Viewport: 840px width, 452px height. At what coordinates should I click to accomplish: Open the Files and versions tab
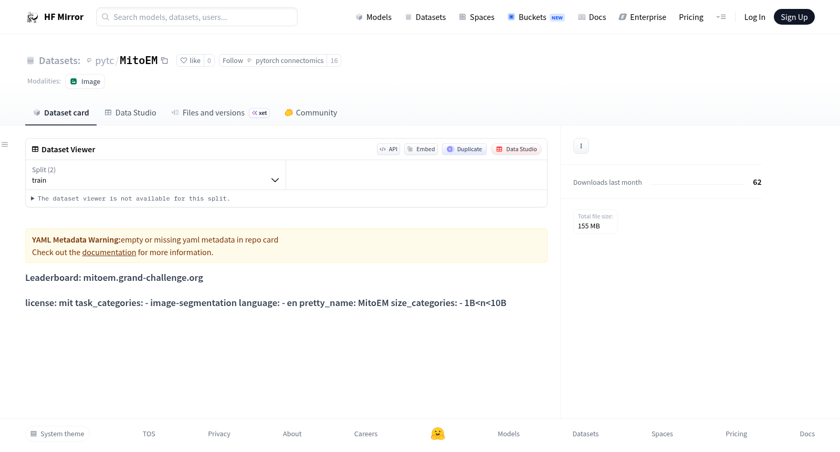[220, 113]
